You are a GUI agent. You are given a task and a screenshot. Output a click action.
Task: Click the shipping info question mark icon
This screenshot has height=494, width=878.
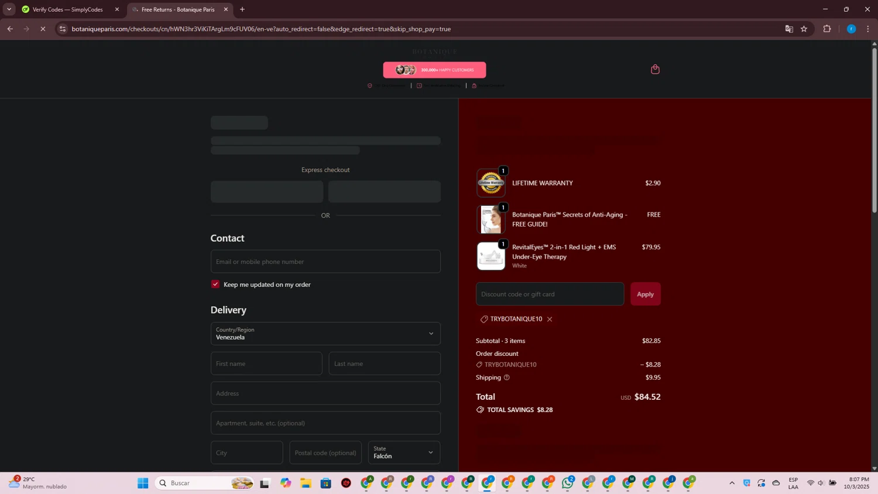pyautogui.click(x=507, y=378)
